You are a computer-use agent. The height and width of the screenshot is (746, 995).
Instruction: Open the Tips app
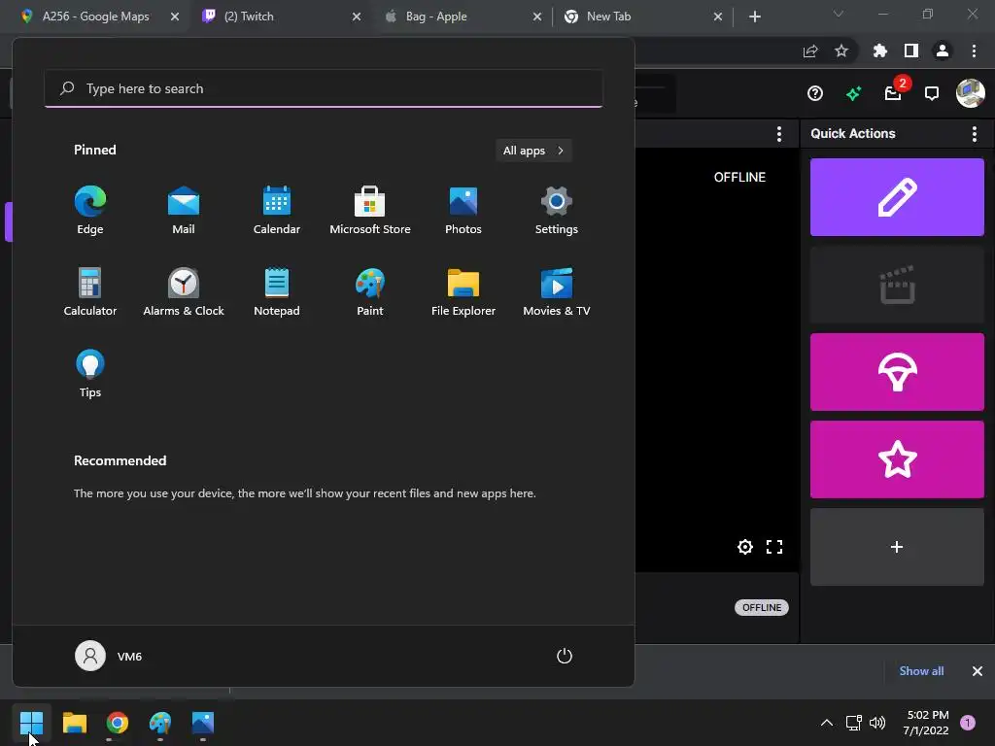[x=90, y=374]
